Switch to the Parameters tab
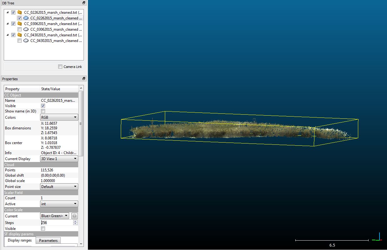This screenshot has width=387, height=250. coord(48,240)
